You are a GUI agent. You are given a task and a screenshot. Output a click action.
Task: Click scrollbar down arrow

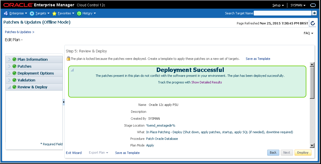[x=312, y=146]
